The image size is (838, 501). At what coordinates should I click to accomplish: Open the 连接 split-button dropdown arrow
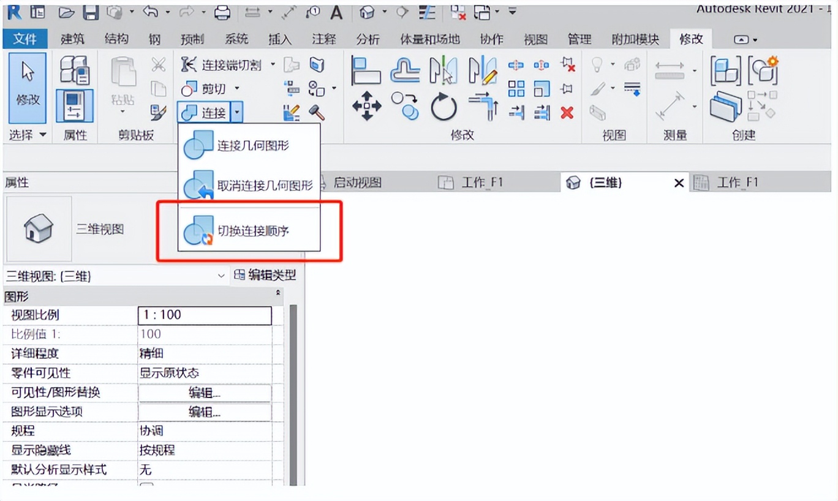[x=238, y=113]
